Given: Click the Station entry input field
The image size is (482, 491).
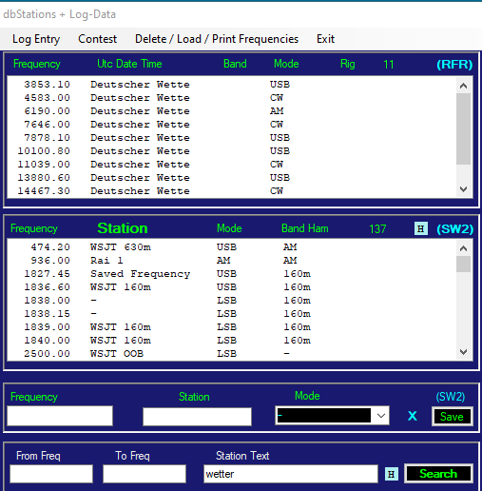Looking at the screenshot, I should (x=197, y=417).
